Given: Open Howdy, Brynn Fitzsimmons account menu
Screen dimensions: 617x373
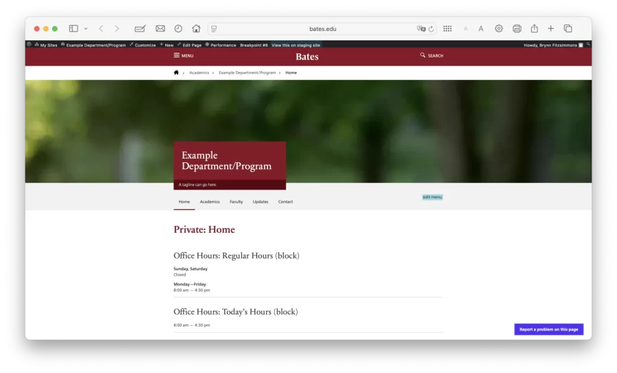Looking at the screenshot, I should tap(553, 45).
